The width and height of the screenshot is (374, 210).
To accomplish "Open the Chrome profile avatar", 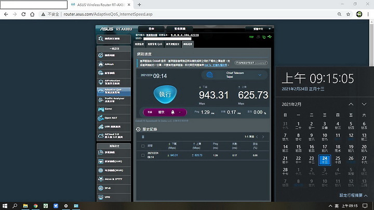I will click(x=359, y=15).
